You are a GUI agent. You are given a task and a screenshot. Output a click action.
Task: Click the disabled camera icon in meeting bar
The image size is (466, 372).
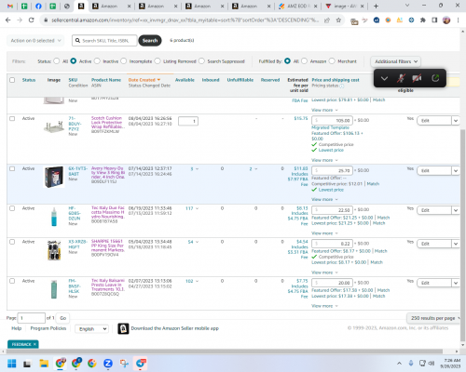tap(417, 78)
